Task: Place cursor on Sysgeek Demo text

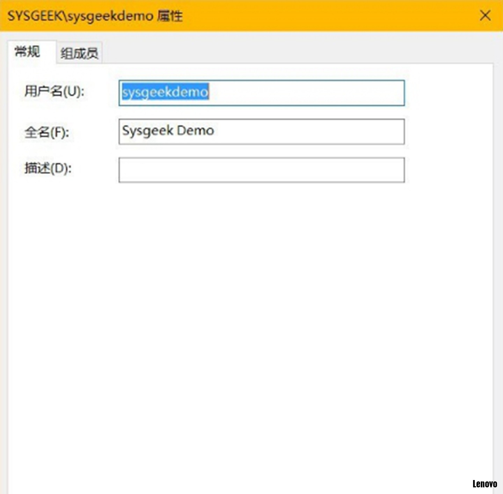Action: coord(168,131)
